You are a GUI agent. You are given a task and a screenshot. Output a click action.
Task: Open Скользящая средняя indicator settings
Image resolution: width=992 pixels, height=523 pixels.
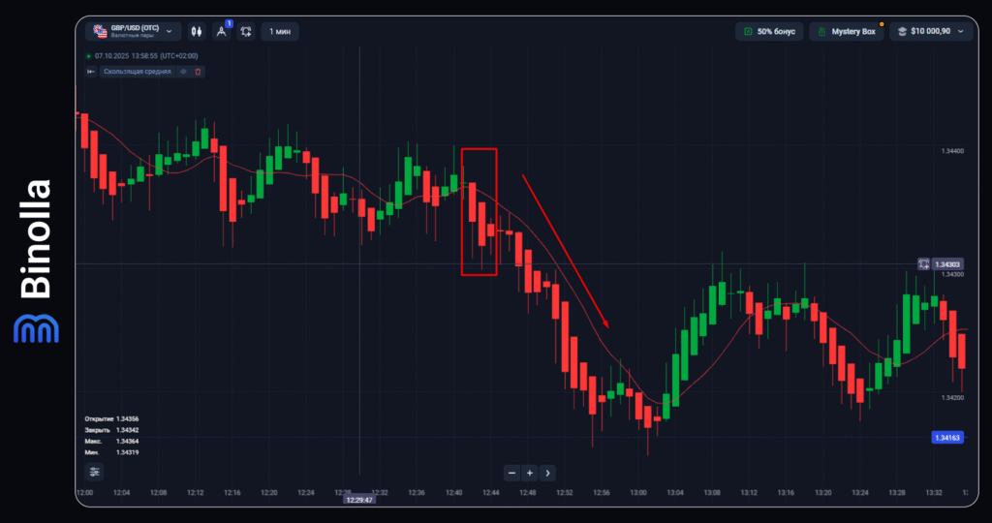tap(137, 72)
